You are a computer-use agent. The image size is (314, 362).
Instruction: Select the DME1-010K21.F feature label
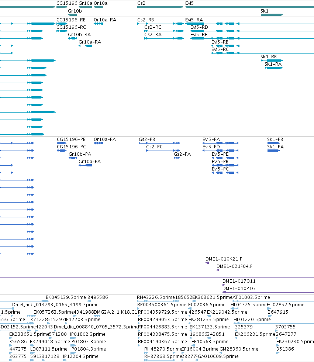[224, 259]
